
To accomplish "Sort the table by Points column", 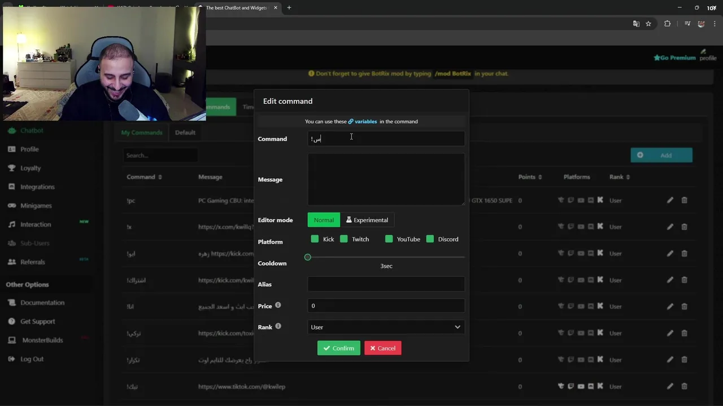I will click(530, 176).
